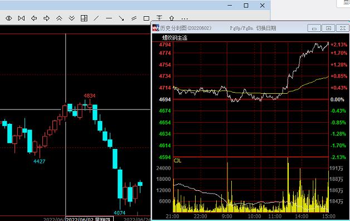The width and height of the screenshot is (350, 221).
Task: Click the 螺纹钢主连 contract name label
Action: [174, 38]
